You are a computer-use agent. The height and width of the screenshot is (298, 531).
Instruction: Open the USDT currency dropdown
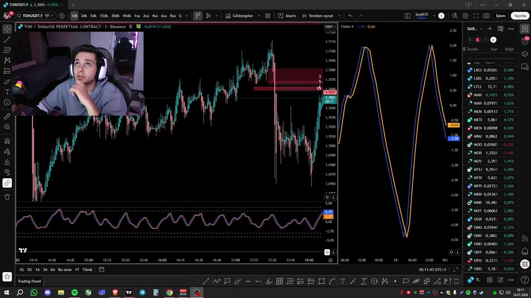(x=330, y=26)
